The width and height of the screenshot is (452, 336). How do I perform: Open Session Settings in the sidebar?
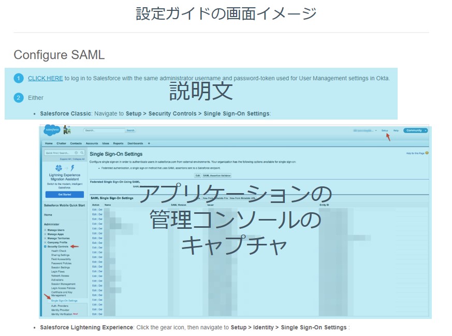[x=60, y=268]
